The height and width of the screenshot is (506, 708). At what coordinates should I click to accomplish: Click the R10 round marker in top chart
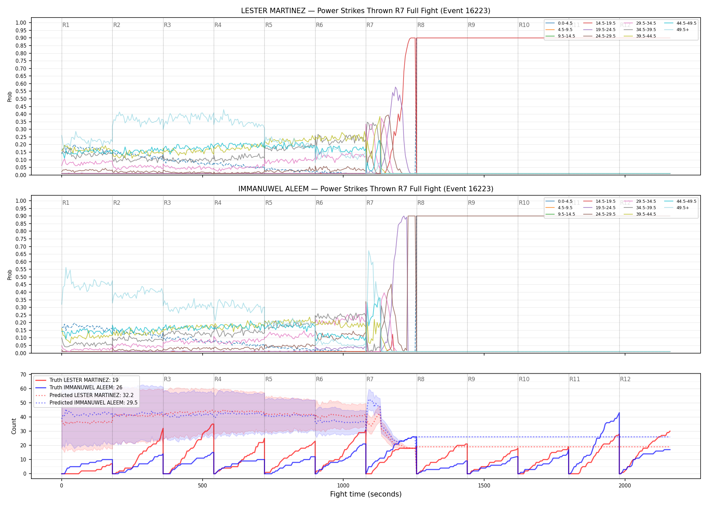524,25
